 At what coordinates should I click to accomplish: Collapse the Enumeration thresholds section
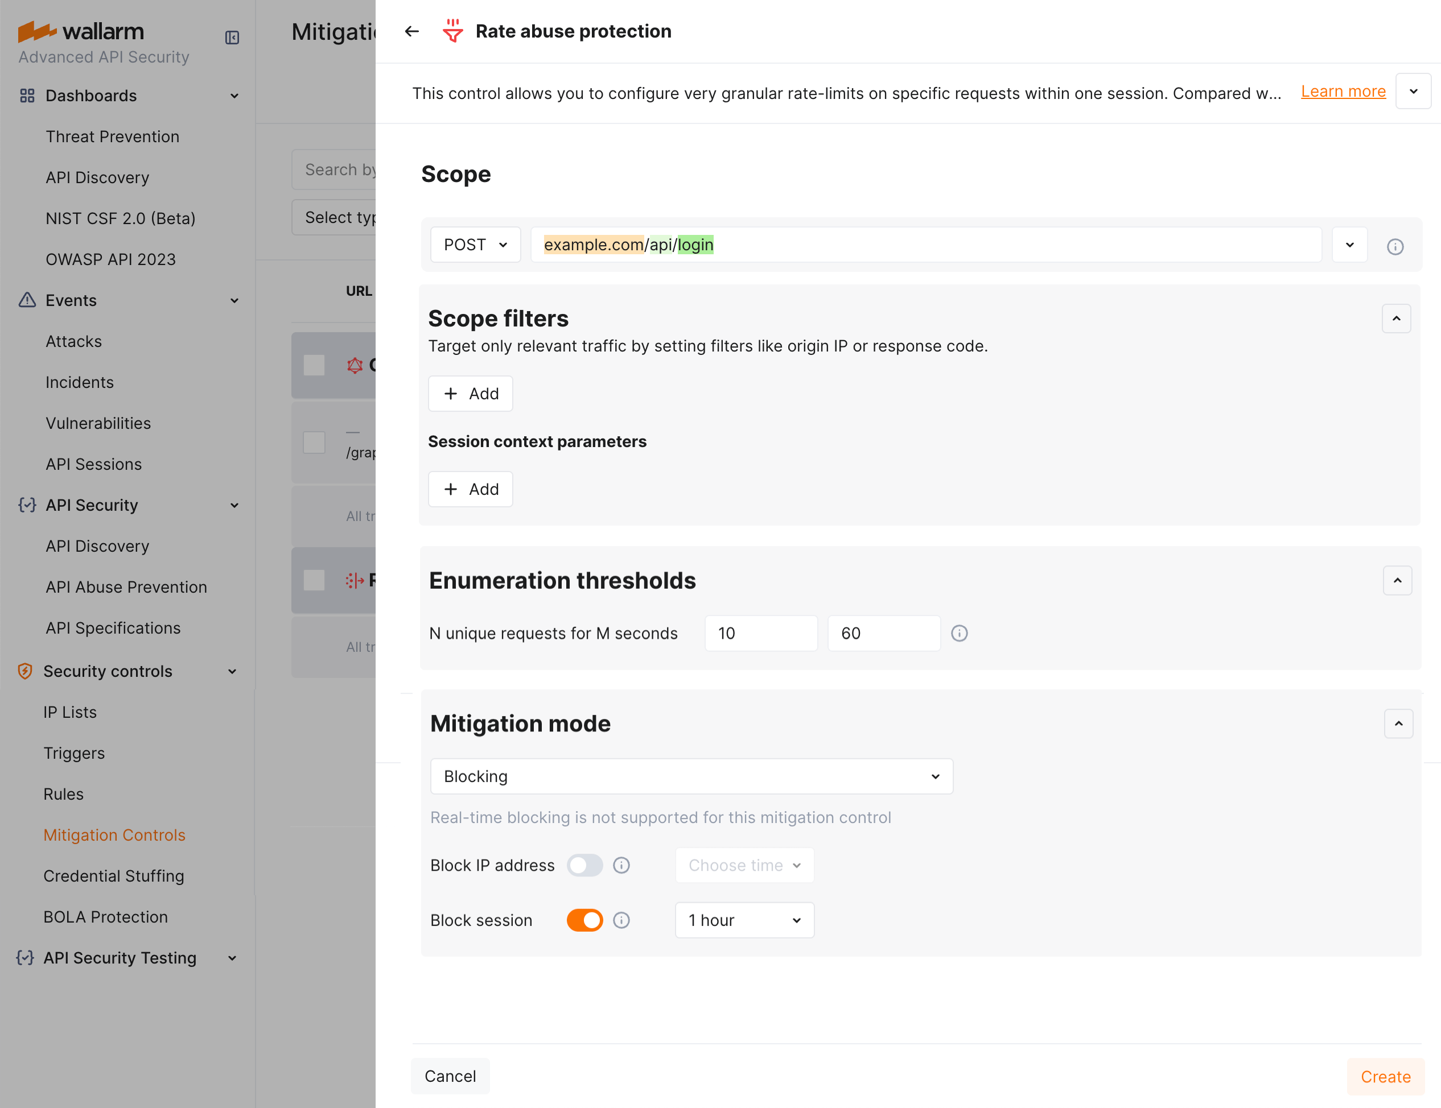pos(1397,580)
